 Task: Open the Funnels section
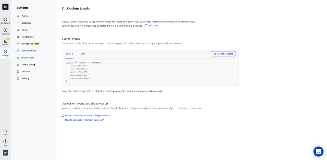point(5,42)
